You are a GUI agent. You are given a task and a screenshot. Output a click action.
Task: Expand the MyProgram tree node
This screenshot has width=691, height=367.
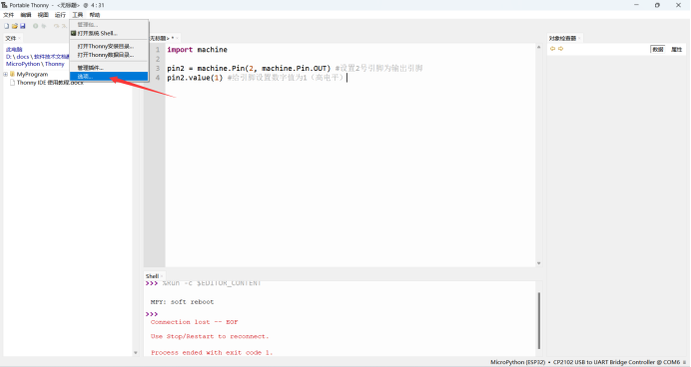[x=5, y=75]
